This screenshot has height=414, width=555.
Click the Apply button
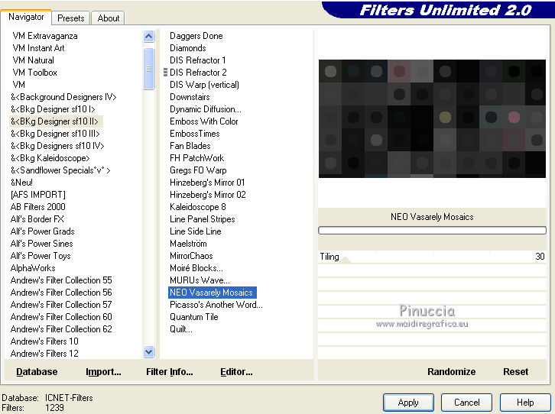tap(408, 403)
